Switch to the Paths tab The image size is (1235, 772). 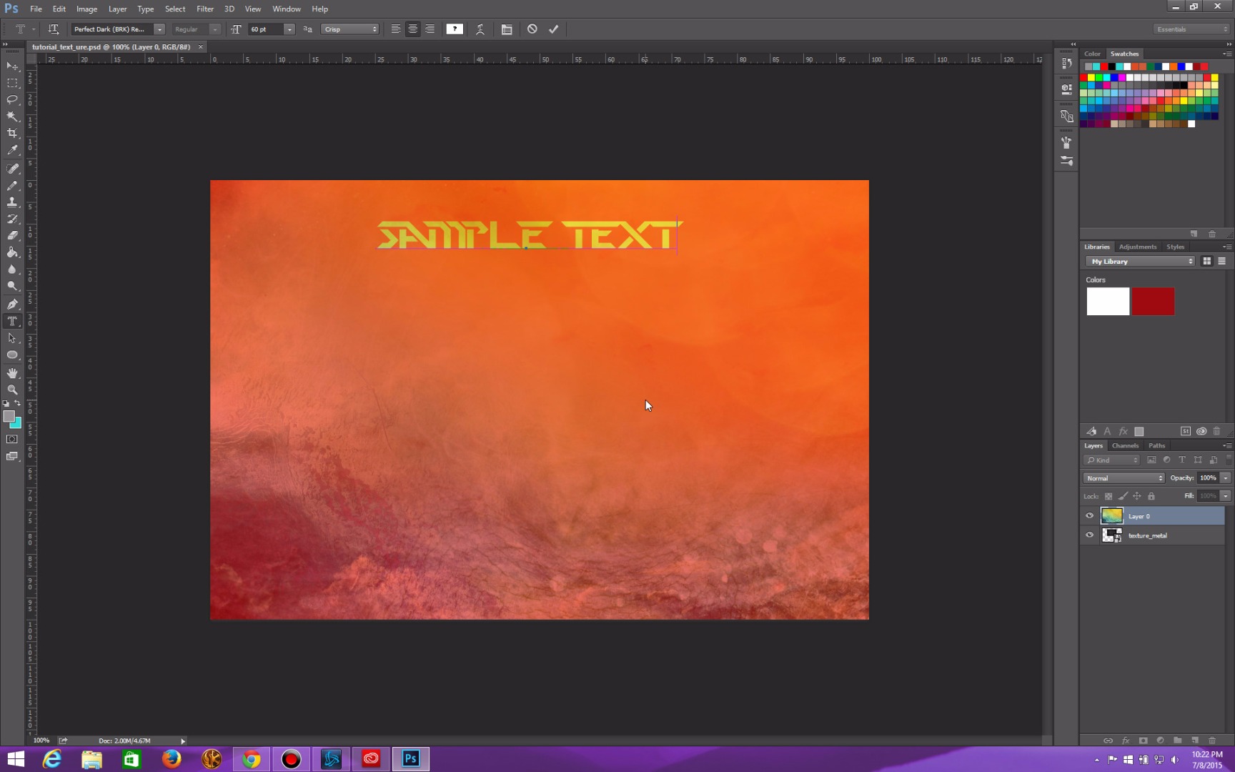pyautogui.click(x=1156, y=445)
